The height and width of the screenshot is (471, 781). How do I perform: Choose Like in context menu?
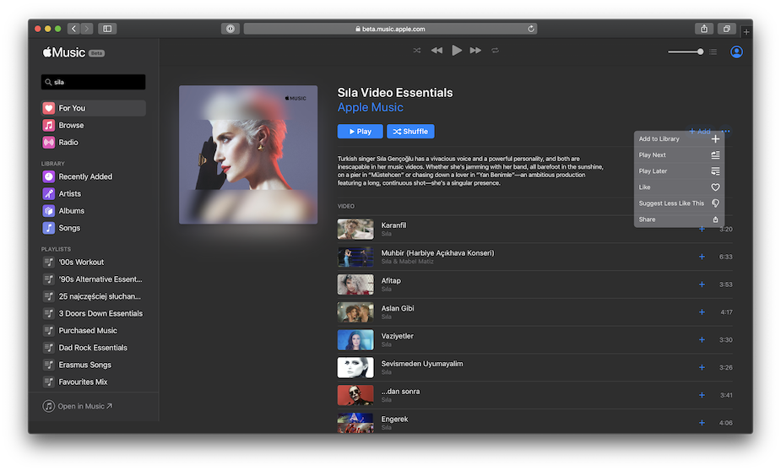coord(679,187)
